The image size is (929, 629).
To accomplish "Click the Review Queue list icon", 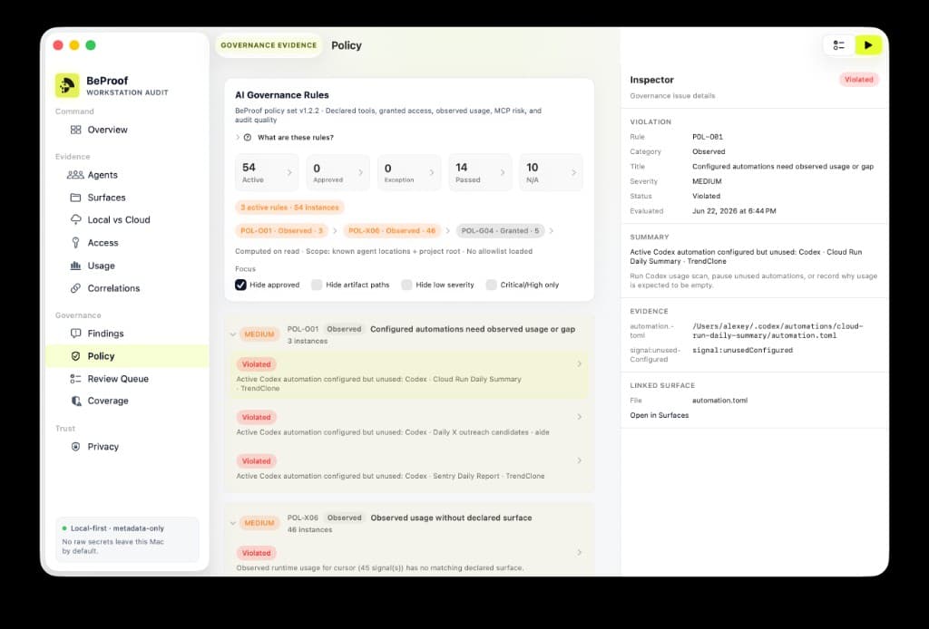I will (76, 379).
